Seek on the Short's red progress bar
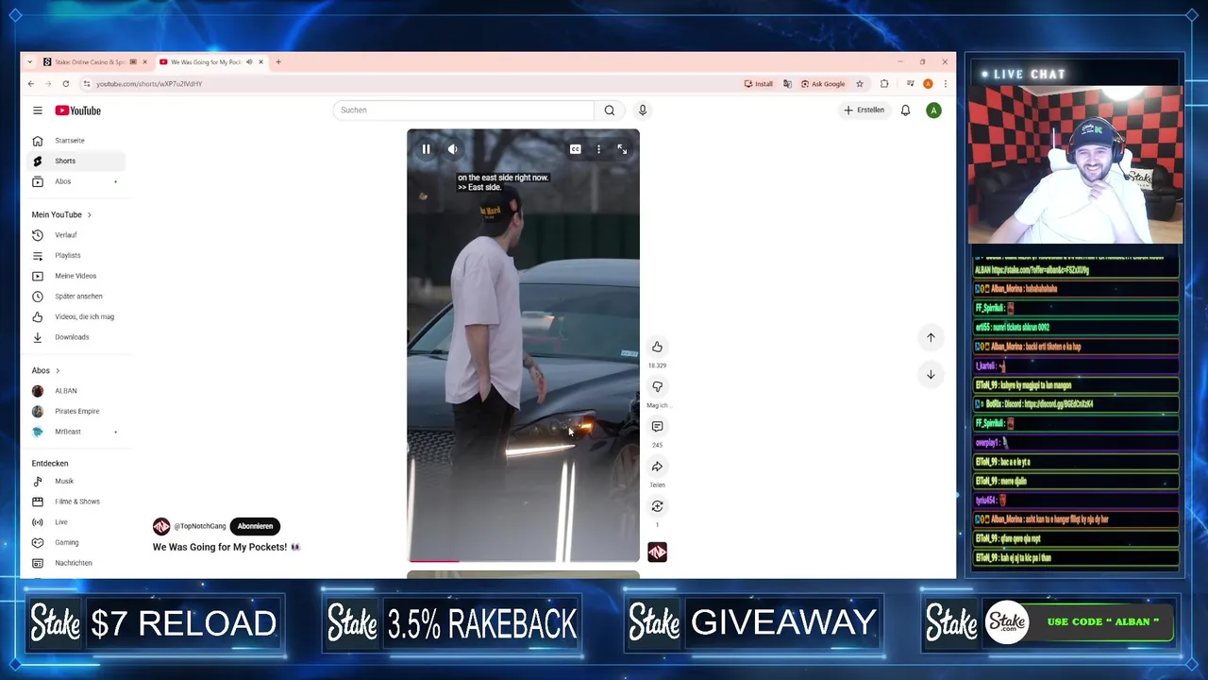 (523, 561)
